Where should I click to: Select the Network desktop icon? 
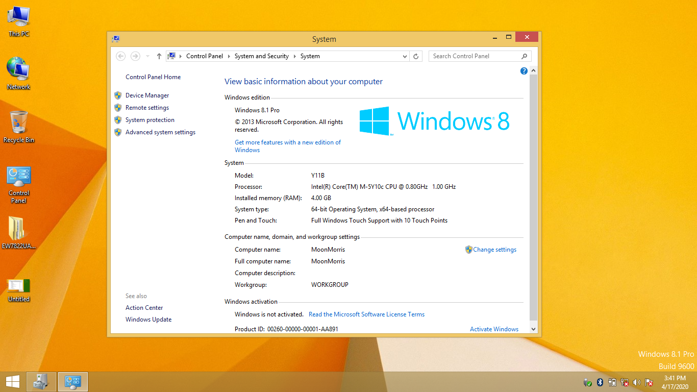point(18,73)
